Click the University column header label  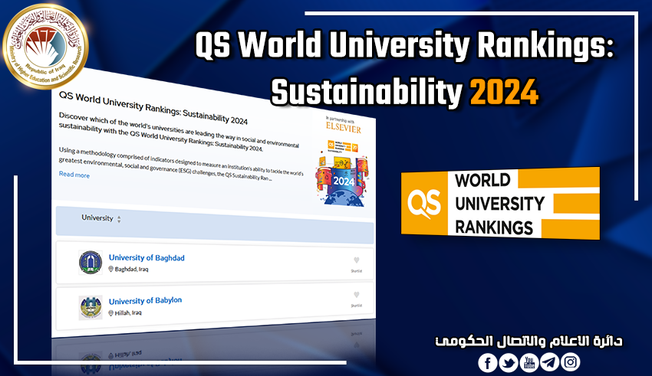point(97,218)
